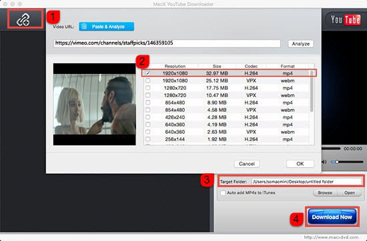Image resolution: width=367 pixels, height=241 pixels.
Task: Check the 1280x720 10.47 MB webm checkbox
Action: tap(147, 95)
